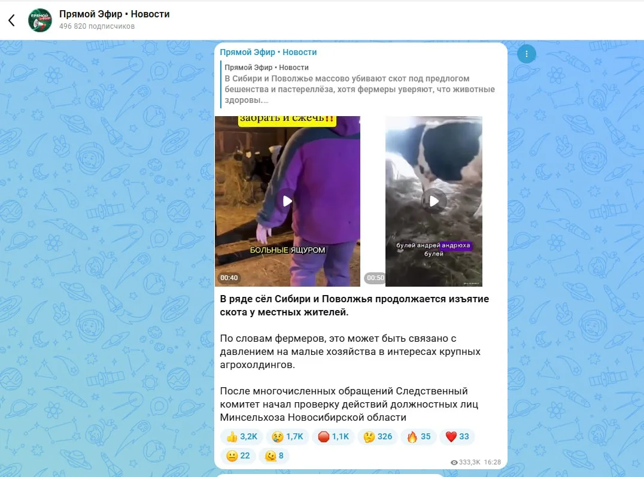Add thumbs-up reaction showing 3,2K
Image resolution: width=644 pixels, height=477 pixels.
[x=242, y=436]
